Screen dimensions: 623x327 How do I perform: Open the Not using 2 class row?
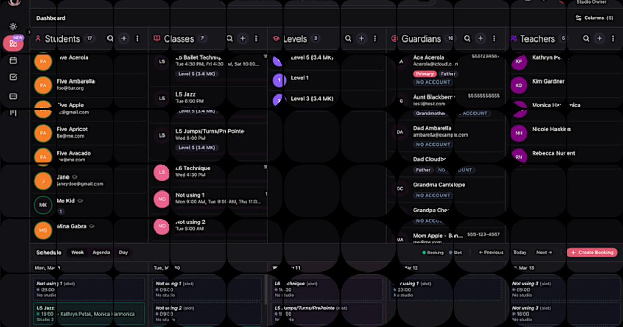click(x=209, y=225)
